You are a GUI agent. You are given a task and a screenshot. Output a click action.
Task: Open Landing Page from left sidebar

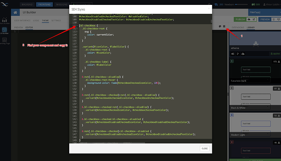[x=4, y=41]
